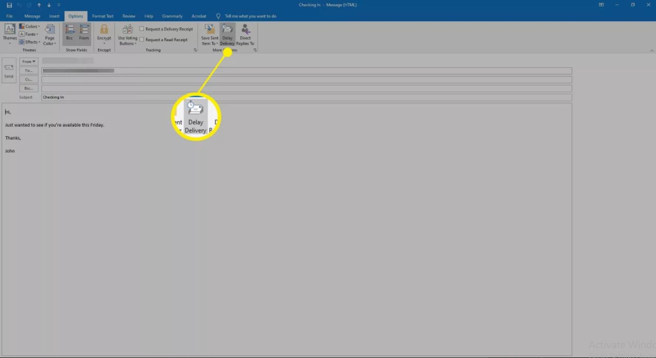The image size is (656, 358).
Task: Open the File tab
Action: 9,16
